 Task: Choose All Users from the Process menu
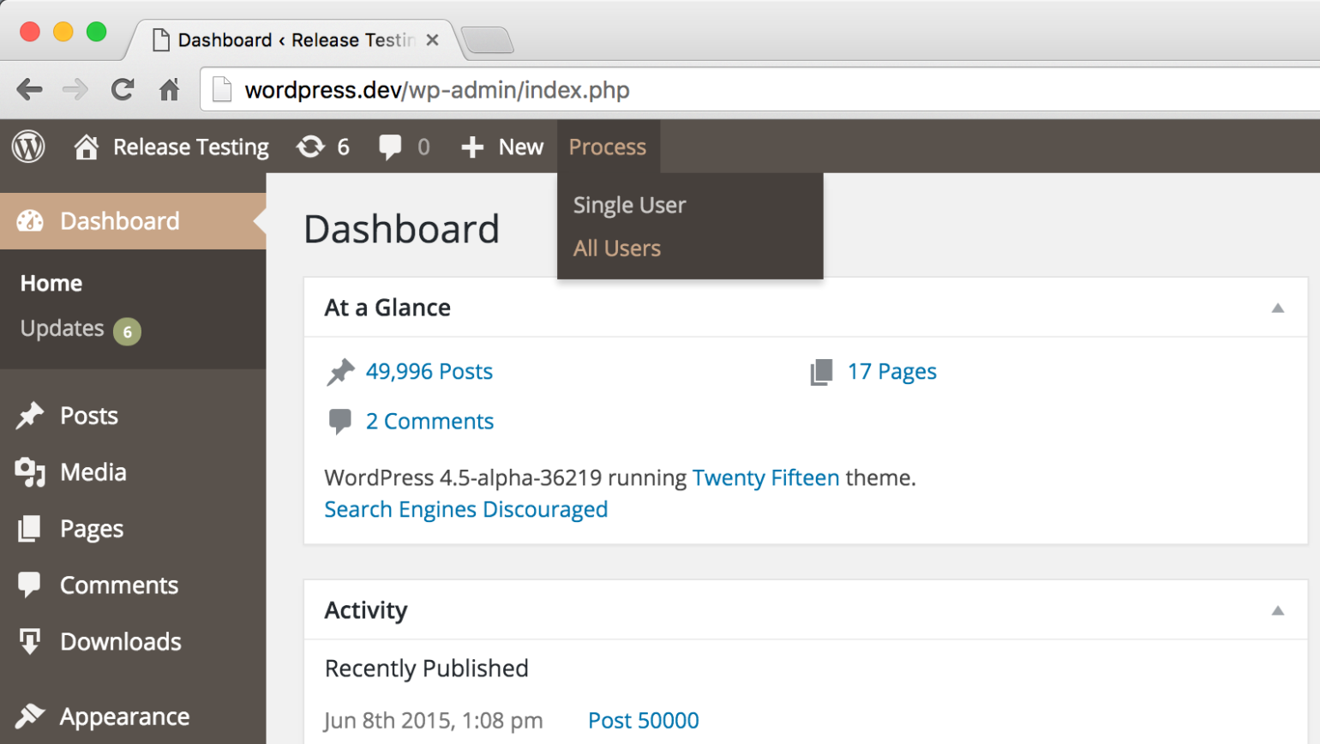point(617,248)
